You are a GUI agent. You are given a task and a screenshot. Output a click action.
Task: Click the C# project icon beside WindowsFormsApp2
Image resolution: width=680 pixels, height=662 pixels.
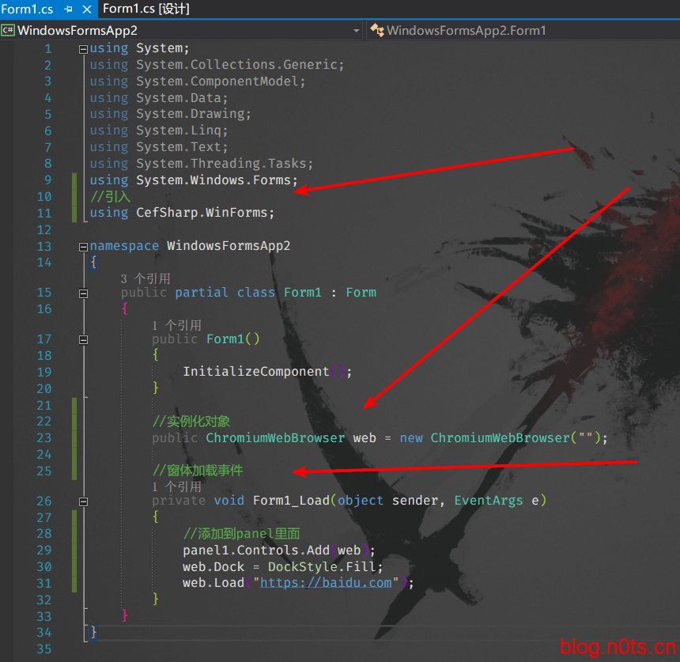pos(8,31)
